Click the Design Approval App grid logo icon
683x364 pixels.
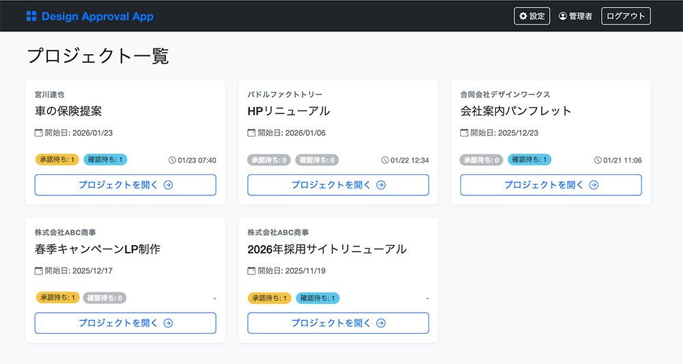(31, 16)
